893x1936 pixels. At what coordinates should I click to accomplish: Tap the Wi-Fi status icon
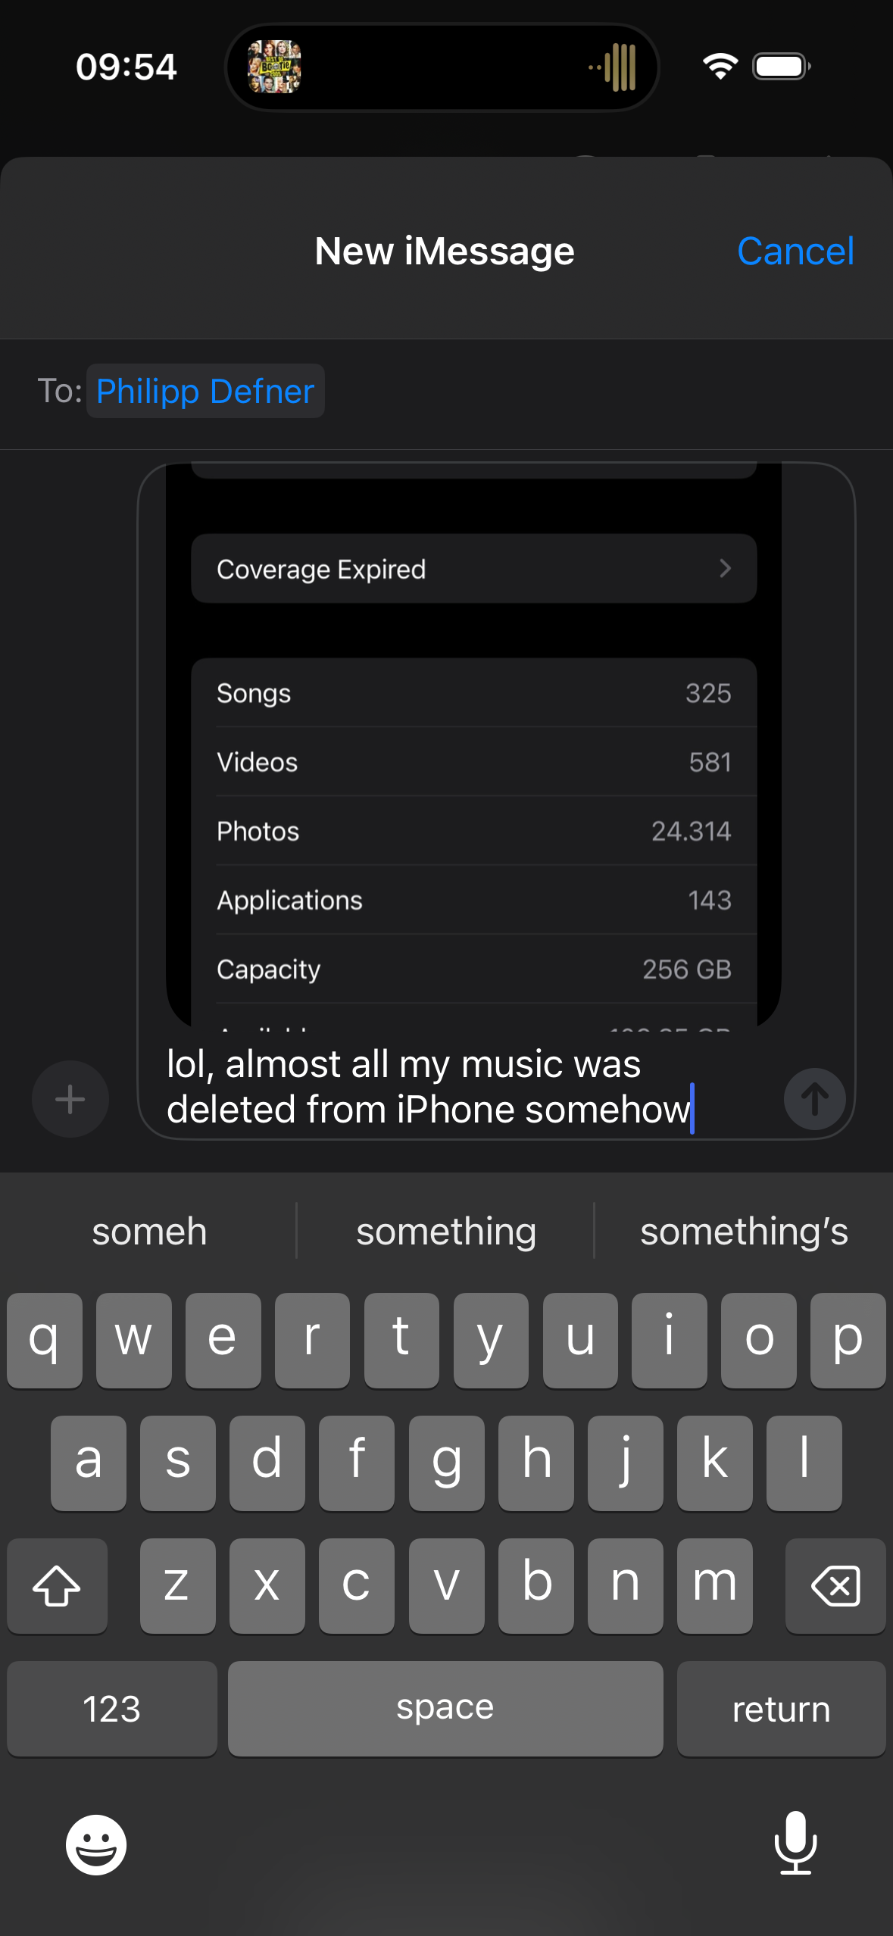point(720,67)
